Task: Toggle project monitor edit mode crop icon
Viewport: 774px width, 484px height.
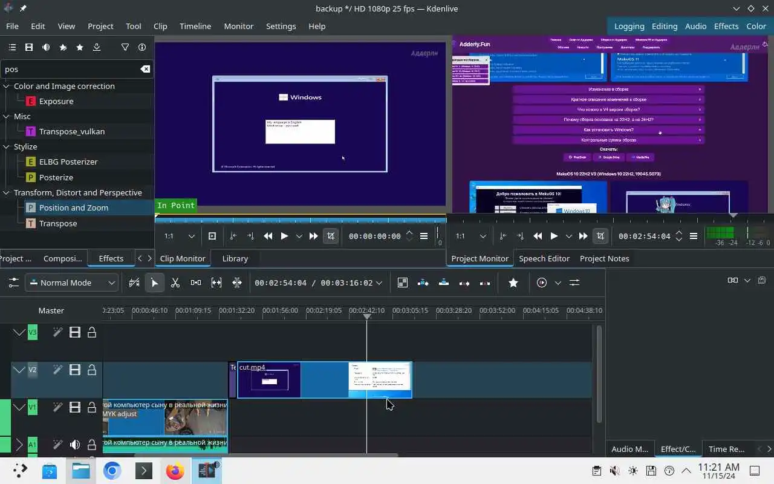Action: (x=600, y=236)
